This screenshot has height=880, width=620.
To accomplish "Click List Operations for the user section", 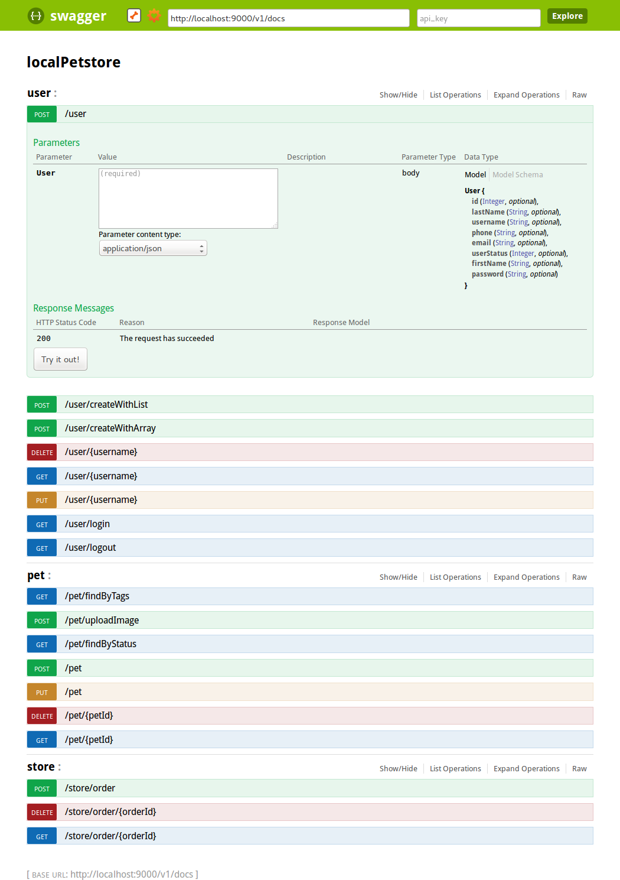I will [x=455, y=95].
